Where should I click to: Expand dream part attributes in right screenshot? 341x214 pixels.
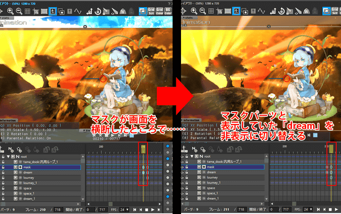[x=199, y=172]
